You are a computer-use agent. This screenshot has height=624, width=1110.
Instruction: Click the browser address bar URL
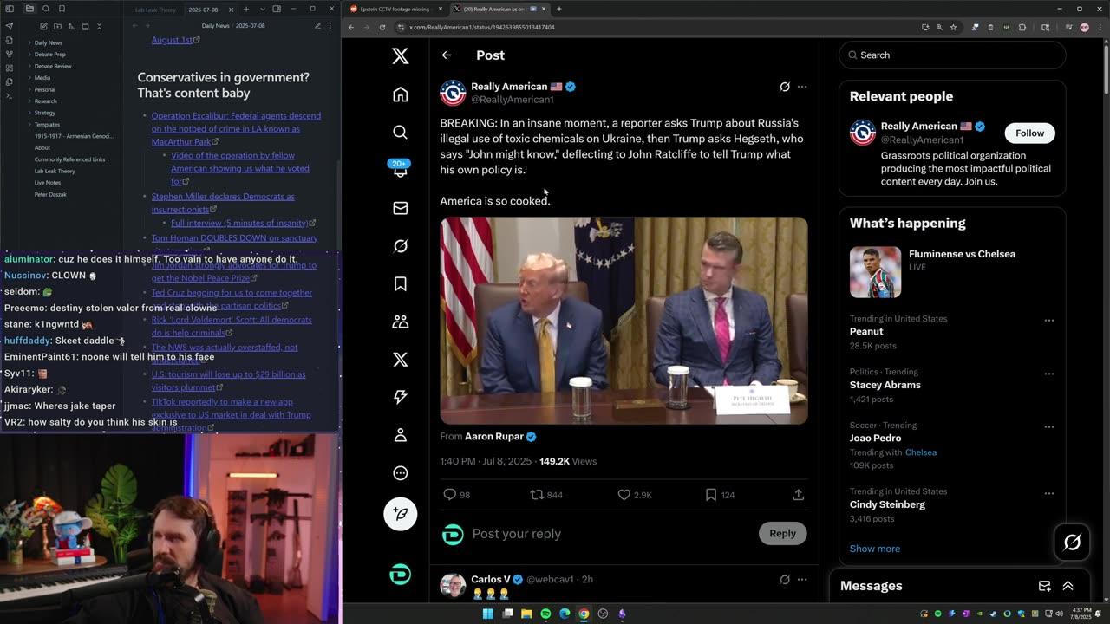coord(482,27)
